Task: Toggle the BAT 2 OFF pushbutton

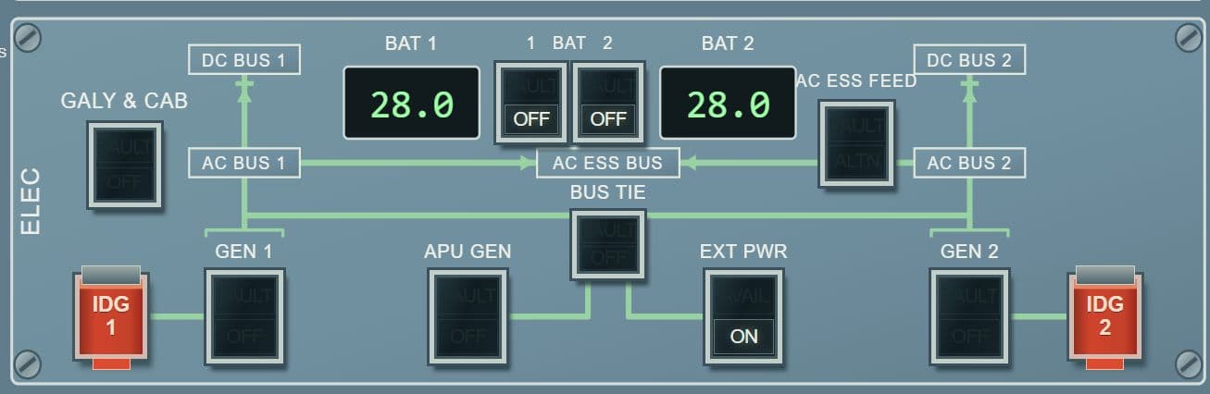Action: [x=608, y=103]
